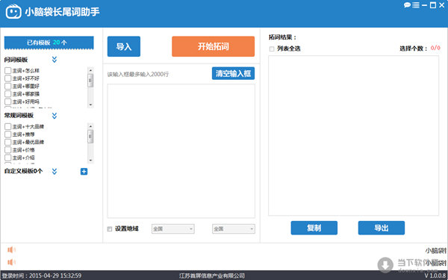Check the 主词+价格 template
The image size is (448, 280).
coord(7,150)
